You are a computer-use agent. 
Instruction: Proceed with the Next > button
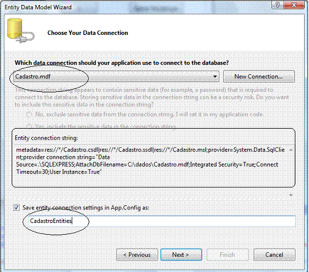(x=181, y=255)
